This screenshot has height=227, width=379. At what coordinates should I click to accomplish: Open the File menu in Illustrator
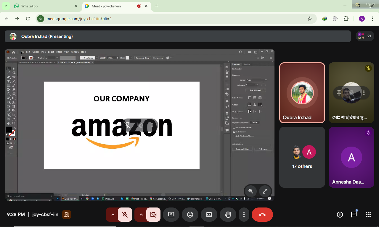(22, 52)
